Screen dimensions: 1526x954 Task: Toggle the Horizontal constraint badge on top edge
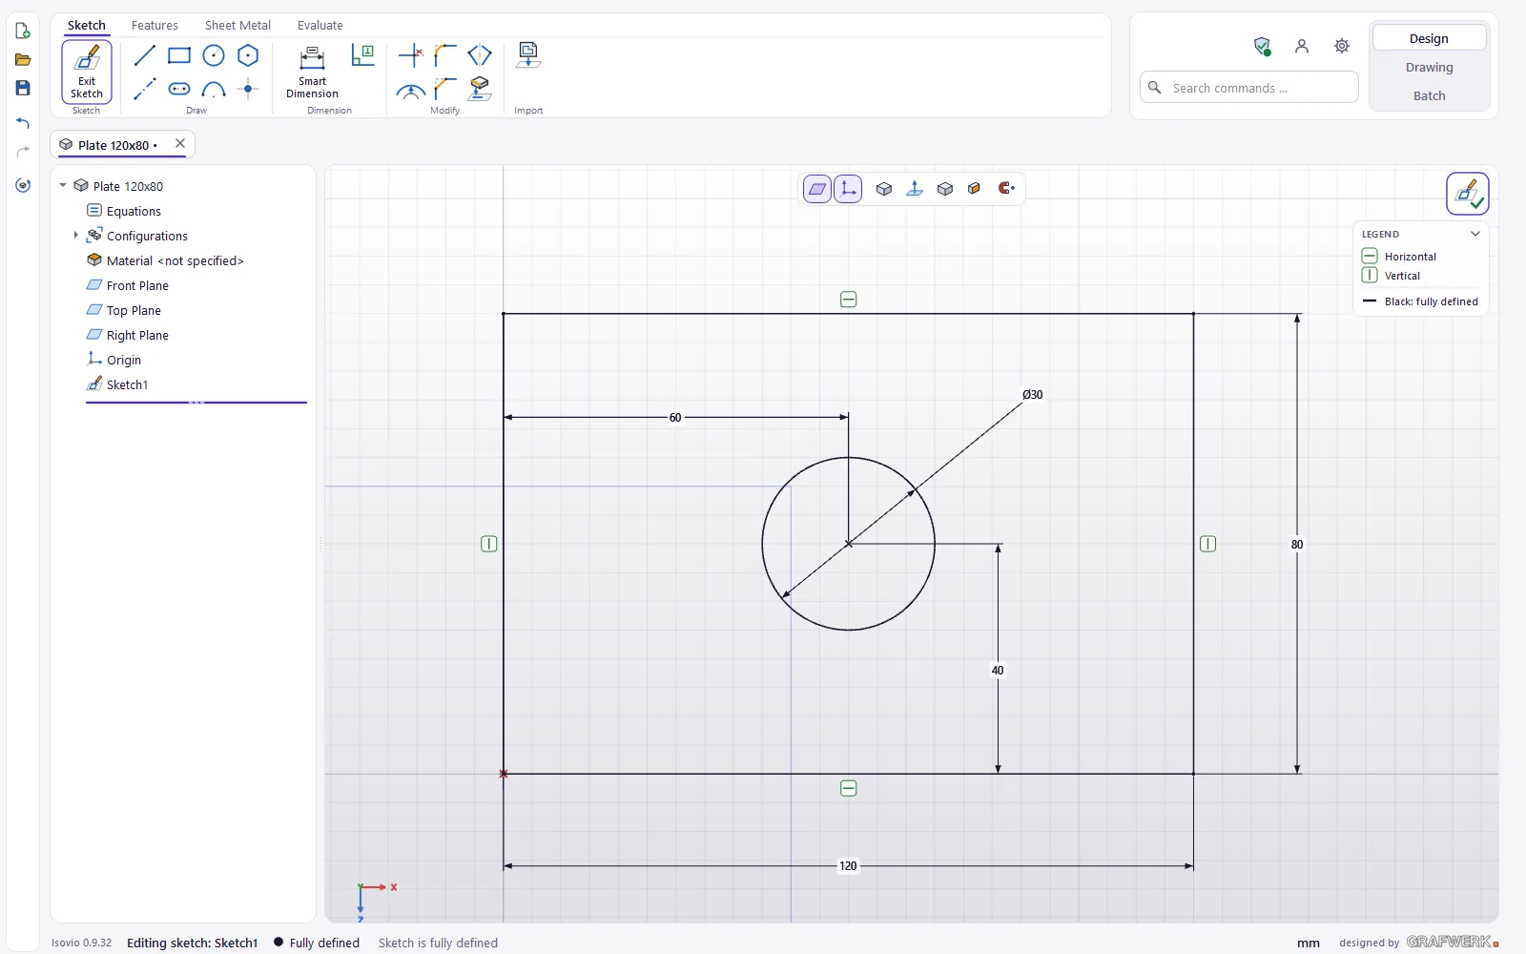click(849, 300)
